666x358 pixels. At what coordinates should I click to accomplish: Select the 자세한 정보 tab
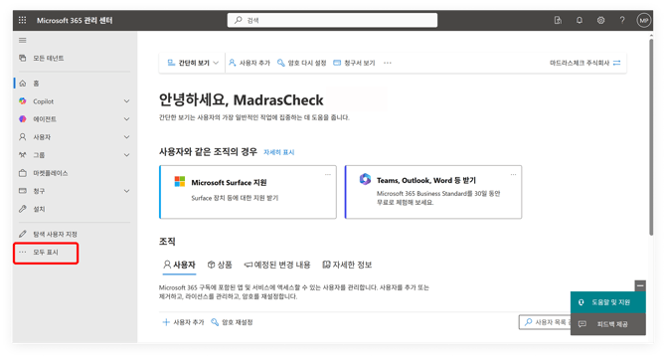click(347, 265)
